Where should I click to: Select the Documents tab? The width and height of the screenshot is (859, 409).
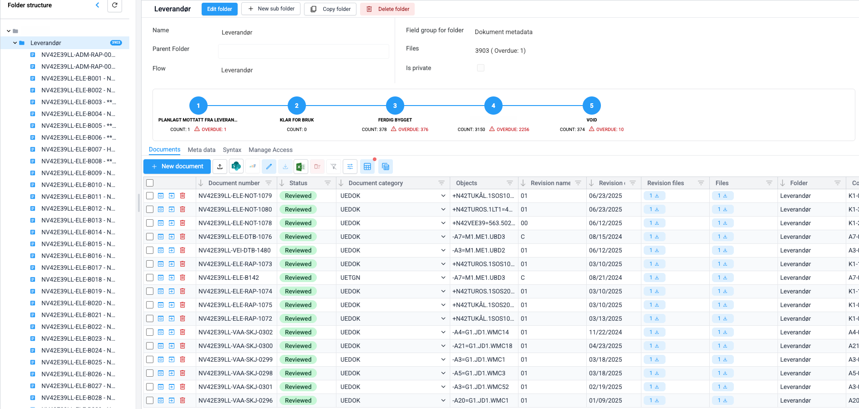click(x=164, y=150)
